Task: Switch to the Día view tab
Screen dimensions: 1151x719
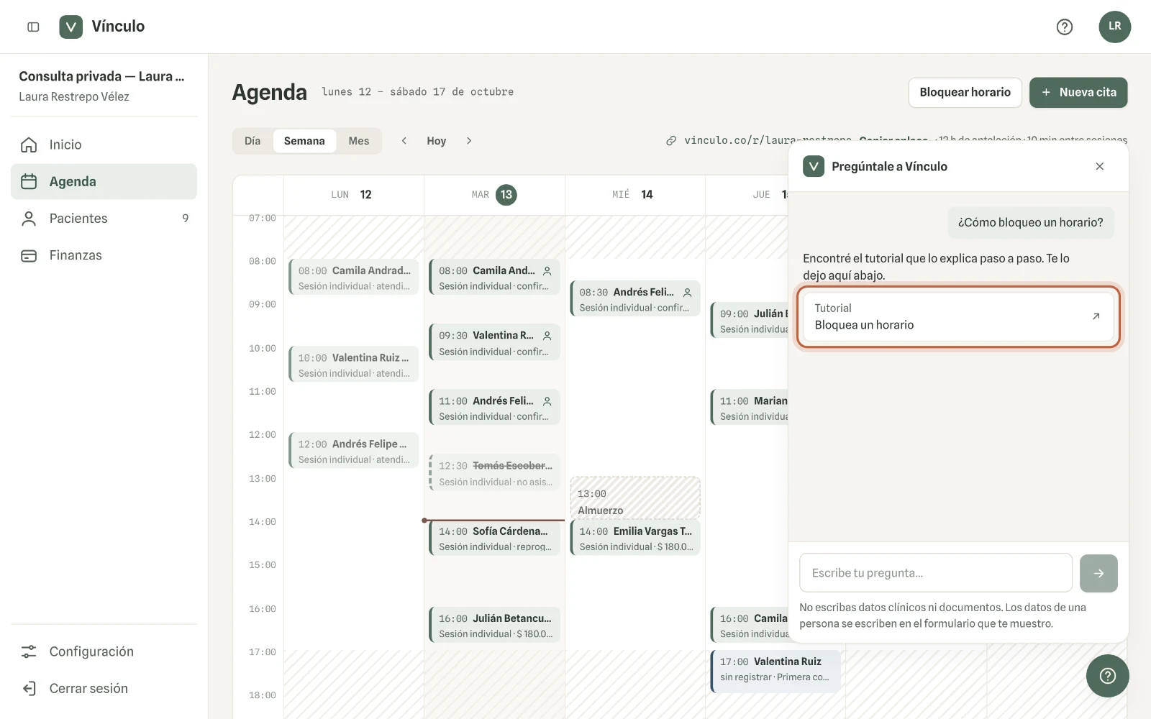Action: 253,141
